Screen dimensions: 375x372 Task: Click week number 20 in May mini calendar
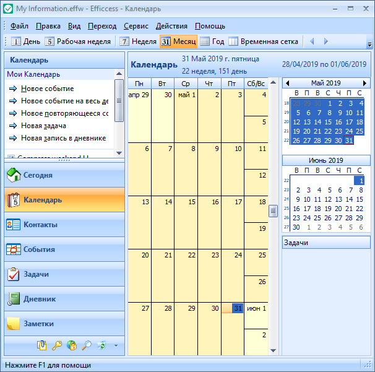(287, 121)
